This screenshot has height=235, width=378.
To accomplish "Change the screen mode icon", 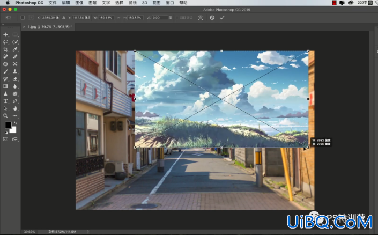I will click(15, 139).
